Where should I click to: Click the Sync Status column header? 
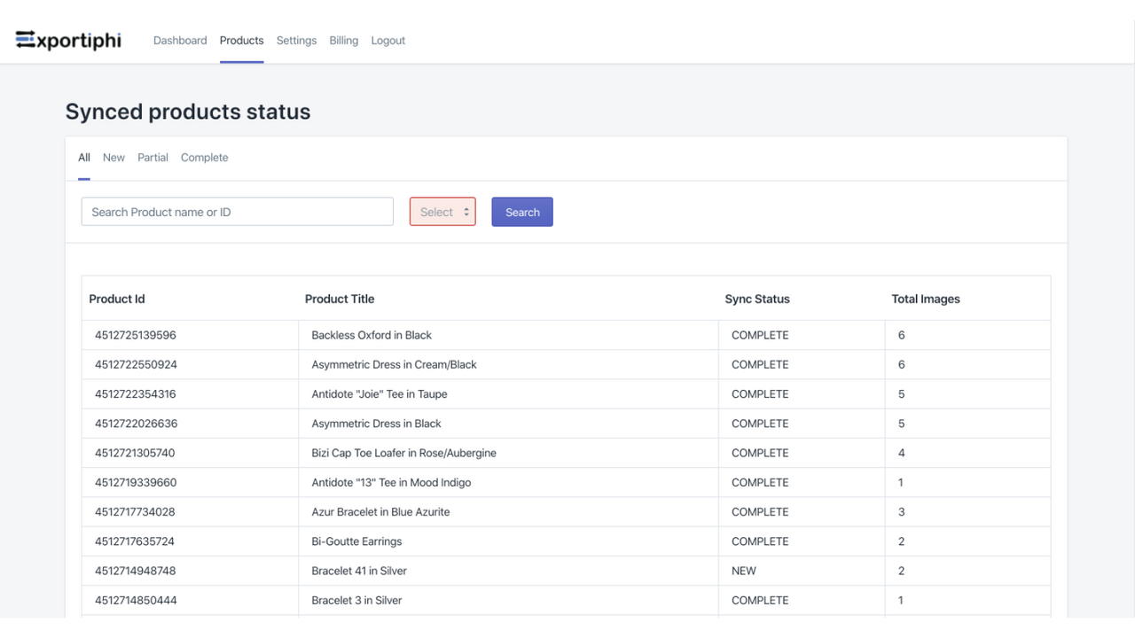pos(756,299)
